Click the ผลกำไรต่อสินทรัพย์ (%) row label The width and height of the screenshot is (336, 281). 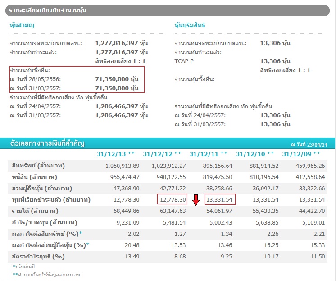47,234
